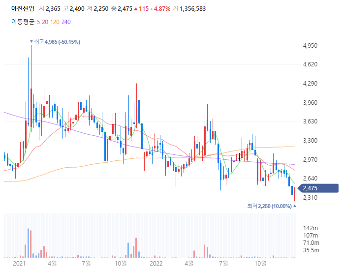
Task: Click the first 7월 date label after 2021
Action: click(x=87, y=264)
